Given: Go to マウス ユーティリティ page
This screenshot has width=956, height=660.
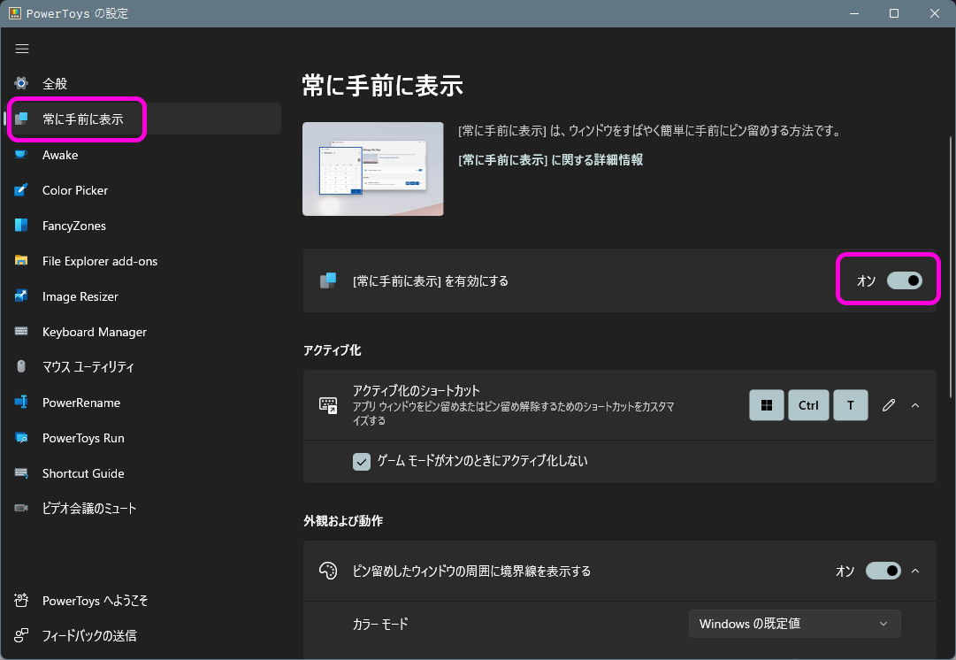Looking at the screenshot, I should 144,366.
